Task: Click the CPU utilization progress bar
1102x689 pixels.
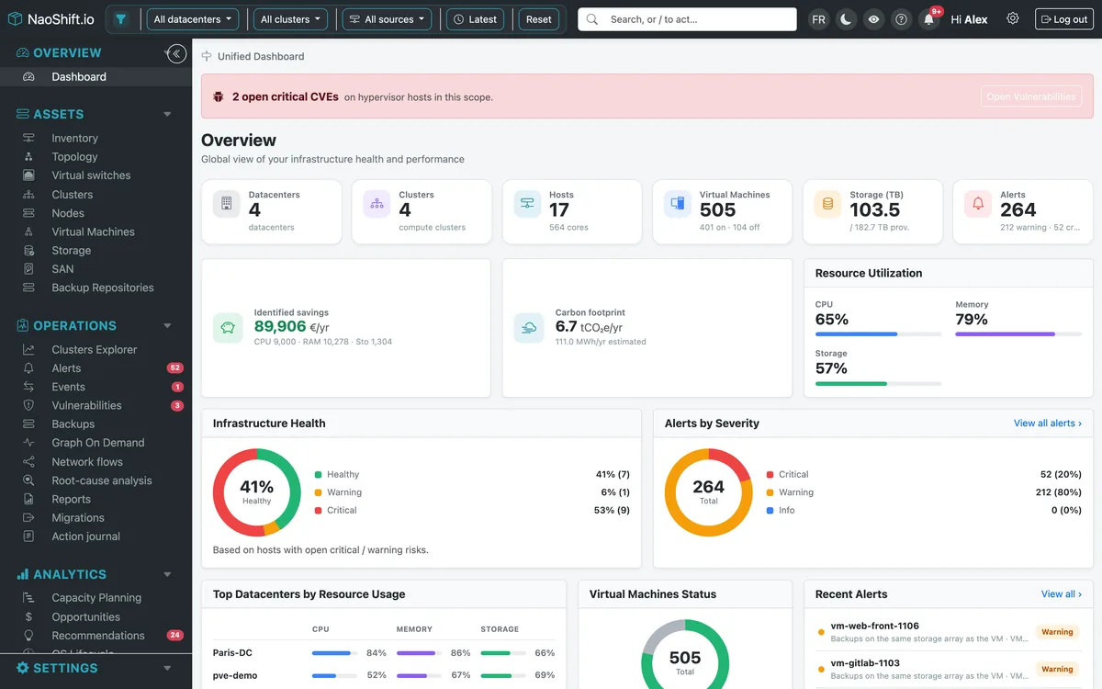Action: point(878,334)
